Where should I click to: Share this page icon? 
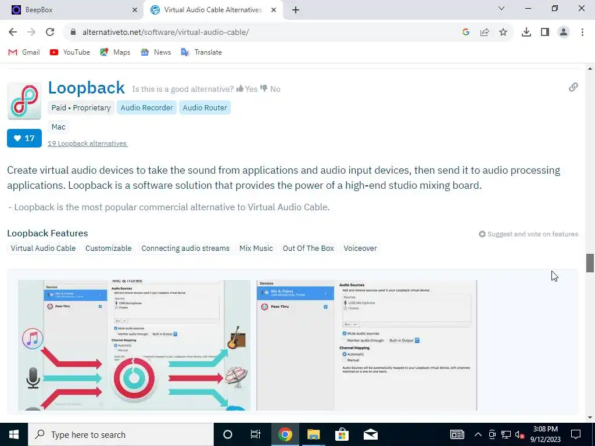[485, 33]
